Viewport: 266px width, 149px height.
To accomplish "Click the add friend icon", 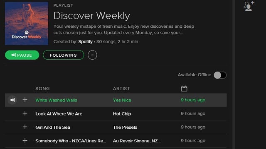I will 249,6.
